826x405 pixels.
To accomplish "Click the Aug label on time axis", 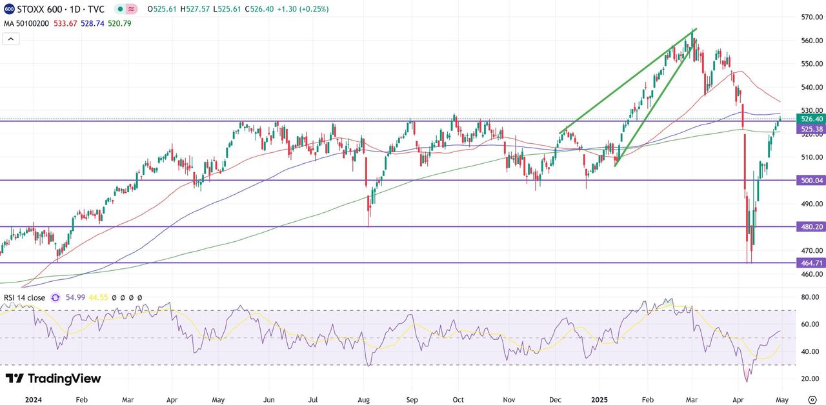I will 363,400.
